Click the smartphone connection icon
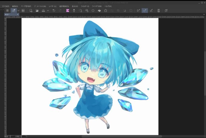Screen dimensions: 206x138 [x=158, y=11]
